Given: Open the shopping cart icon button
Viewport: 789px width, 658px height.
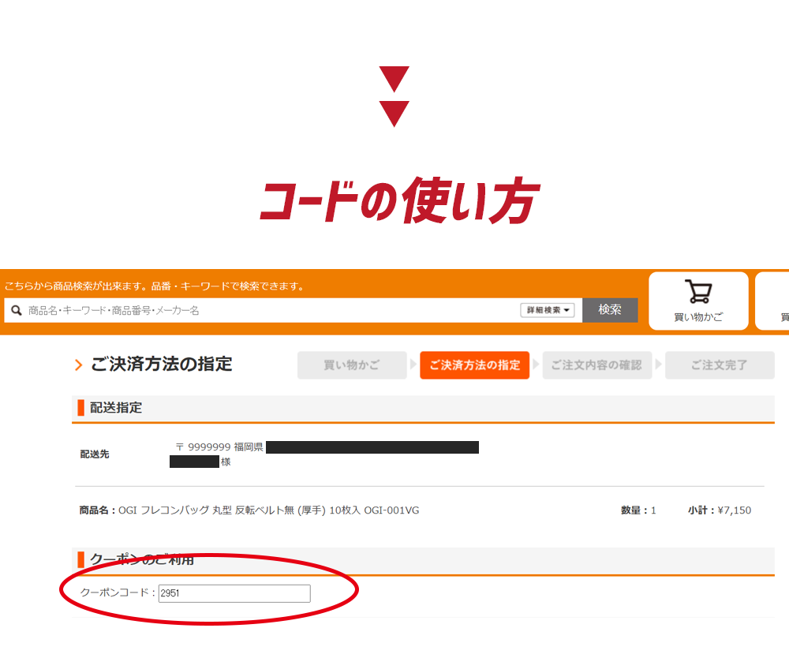Looking at the screenshot, I should (x=698, y=301).
